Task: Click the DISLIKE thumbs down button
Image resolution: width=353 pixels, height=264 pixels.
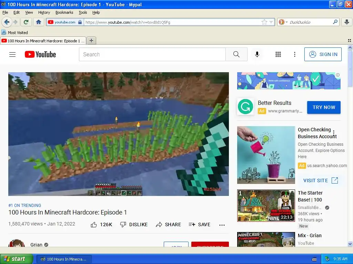Action: (134, 224)
